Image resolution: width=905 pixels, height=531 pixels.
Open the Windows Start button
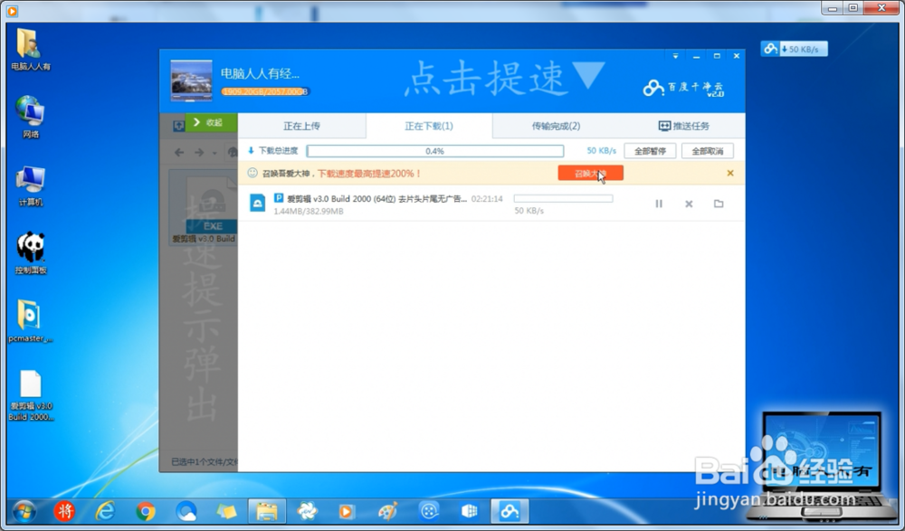coord(24,511)
